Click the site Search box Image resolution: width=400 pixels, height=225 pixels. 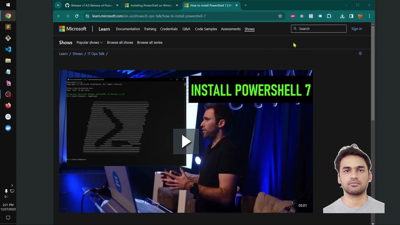tap(319, 29)
